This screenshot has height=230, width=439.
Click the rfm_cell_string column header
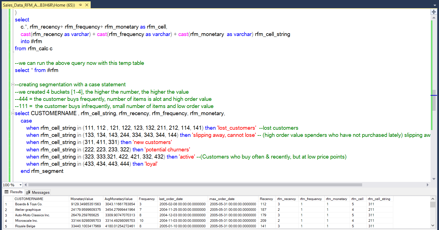tap(379, 199)
